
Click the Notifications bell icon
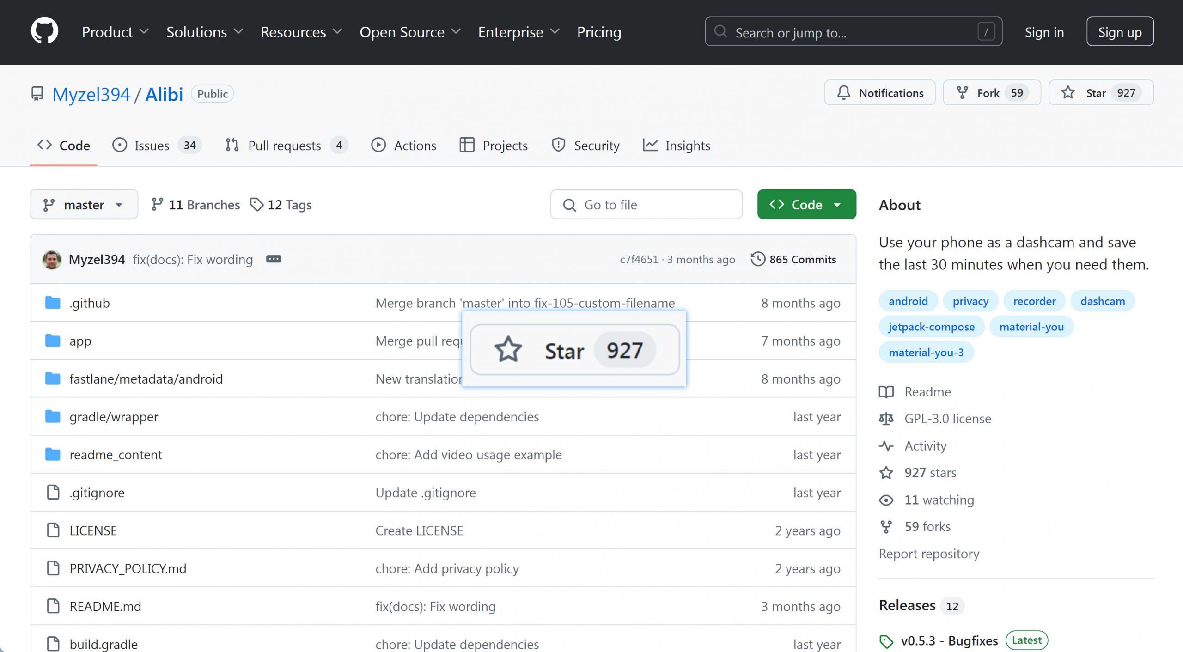[843, 93]
